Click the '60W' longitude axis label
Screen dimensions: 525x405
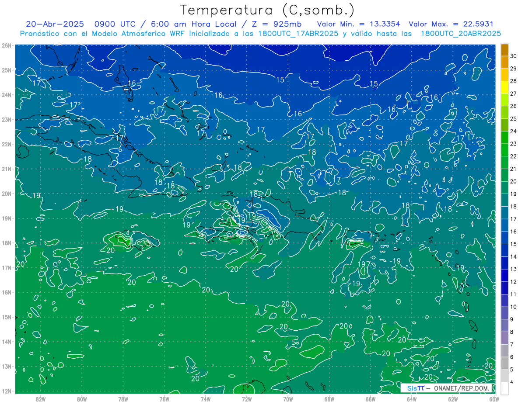click(494, 399)
